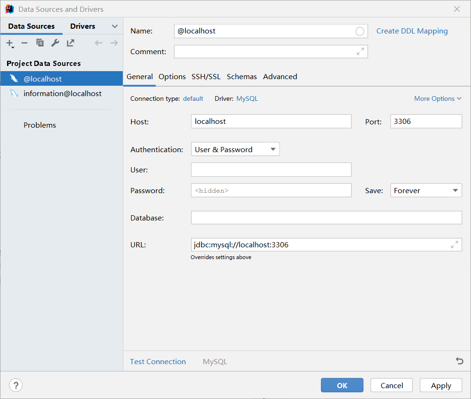
Task: Click Test Connection link
Action: (158, 361)
